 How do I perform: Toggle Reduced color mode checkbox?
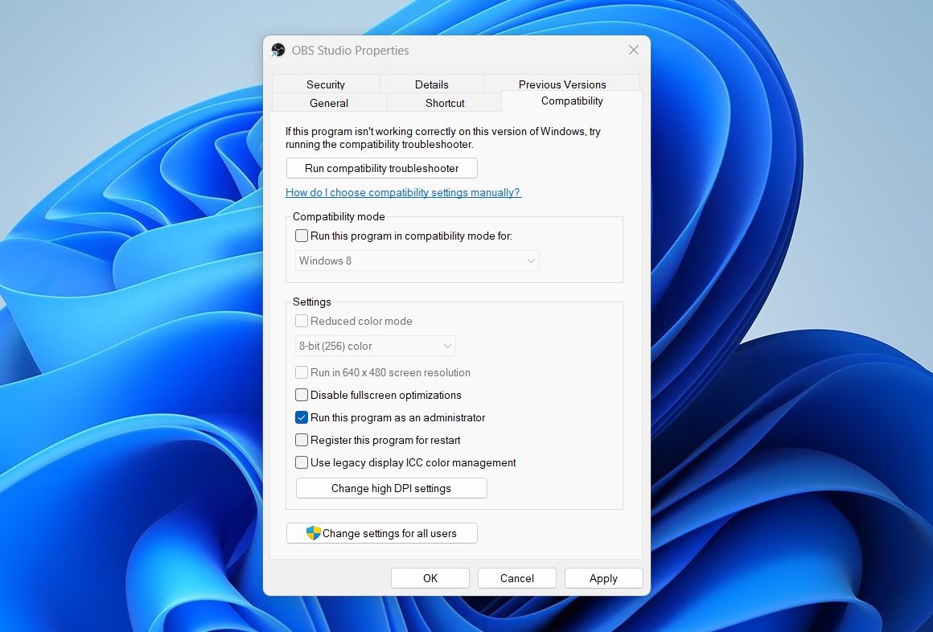pyautogui.click(x=302, y=321)
